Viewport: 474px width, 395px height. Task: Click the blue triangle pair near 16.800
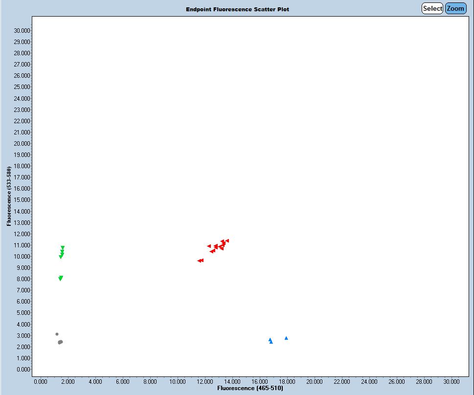pyautogui.click(x=271, y=341)
